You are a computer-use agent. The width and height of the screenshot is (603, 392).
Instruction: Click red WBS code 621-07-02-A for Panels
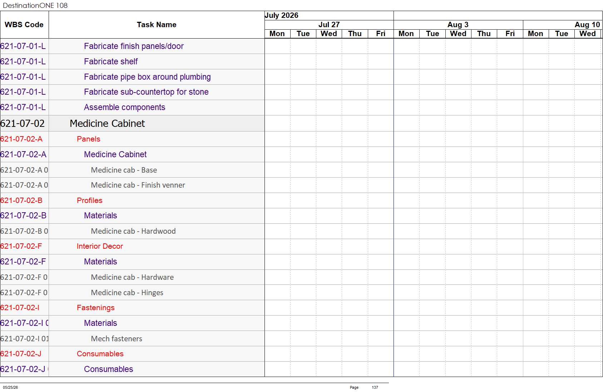click(x=21, y=139)
